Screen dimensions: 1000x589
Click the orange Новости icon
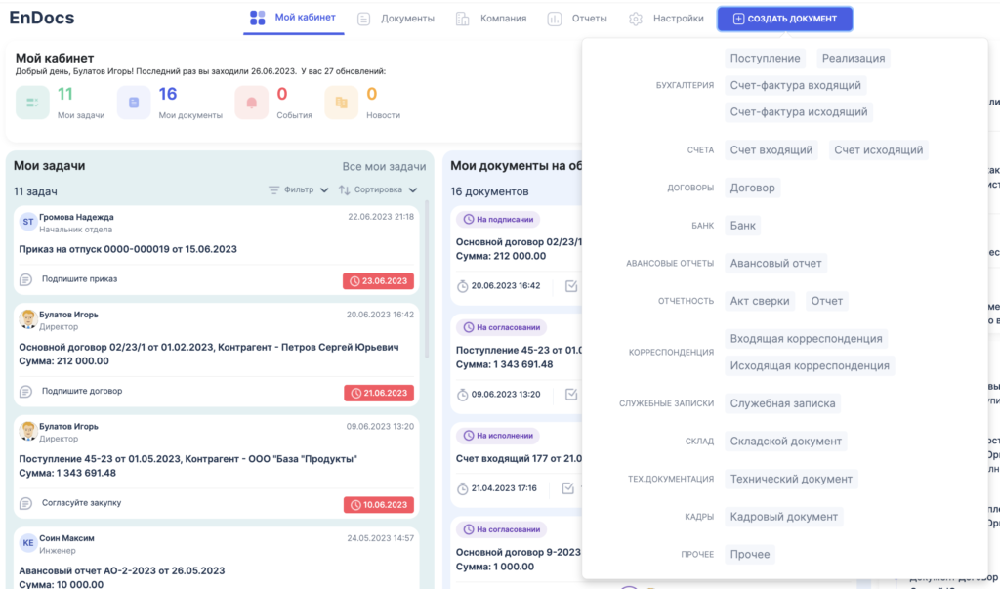[x=341, y=103]
